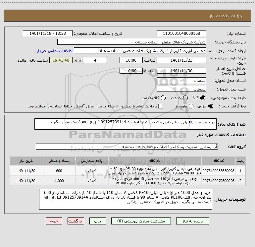Click the response deadline date 1401/11/23 field
255x247 pixels.
(x=181, y=60)
